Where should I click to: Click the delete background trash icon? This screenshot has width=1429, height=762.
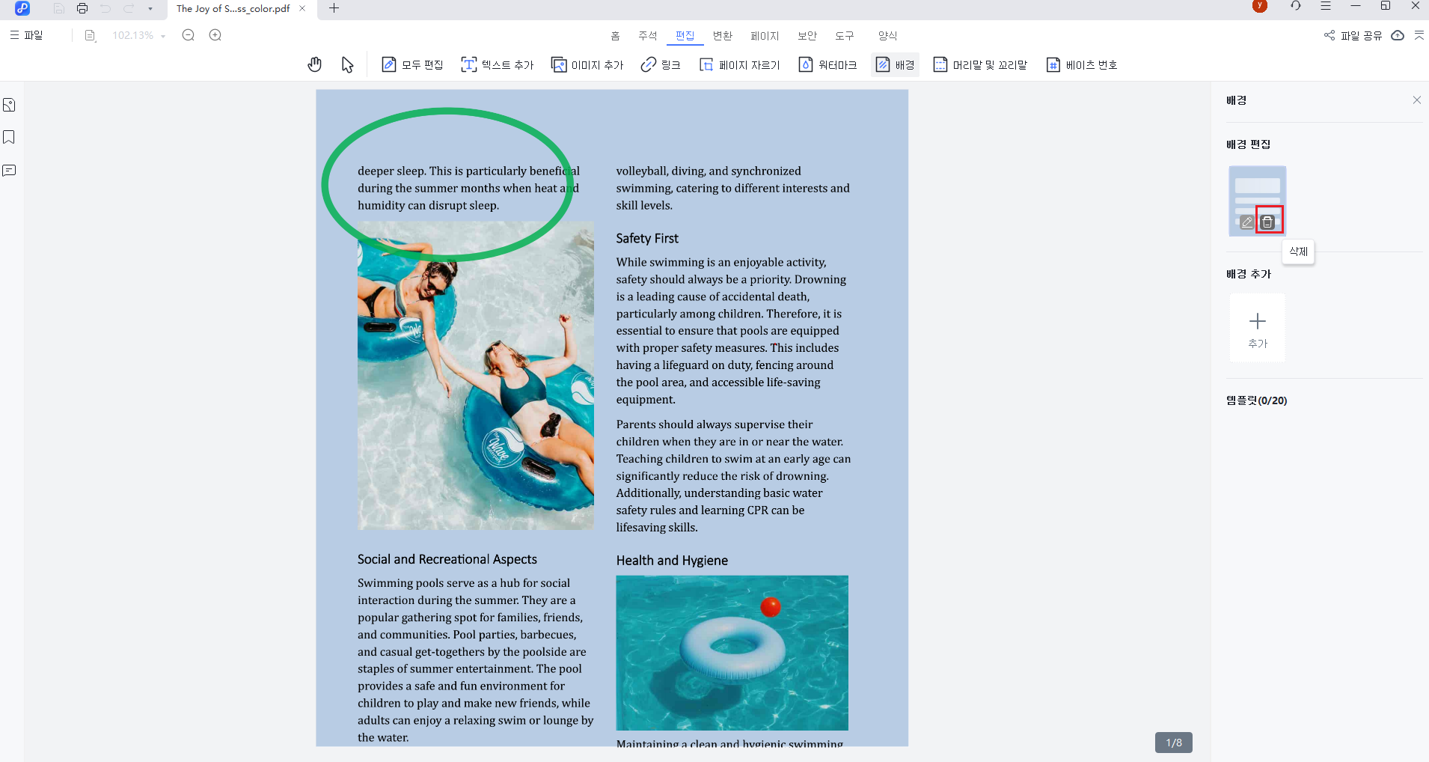coord(1267,222)
